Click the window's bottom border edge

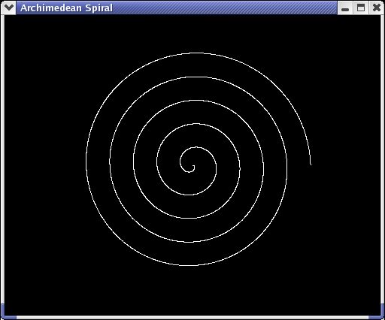(192, 318)
